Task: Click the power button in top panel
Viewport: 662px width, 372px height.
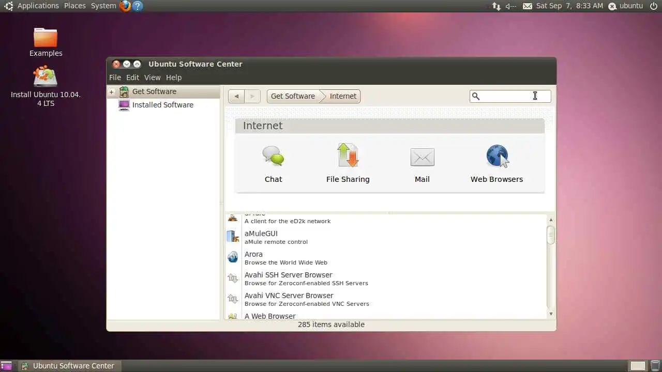Action: (654, 6)
